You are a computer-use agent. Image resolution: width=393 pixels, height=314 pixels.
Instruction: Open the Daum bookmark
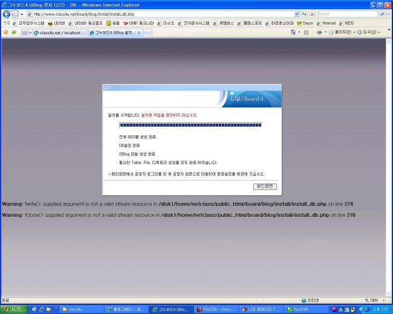pyautogui.click(x=305, y=24)
